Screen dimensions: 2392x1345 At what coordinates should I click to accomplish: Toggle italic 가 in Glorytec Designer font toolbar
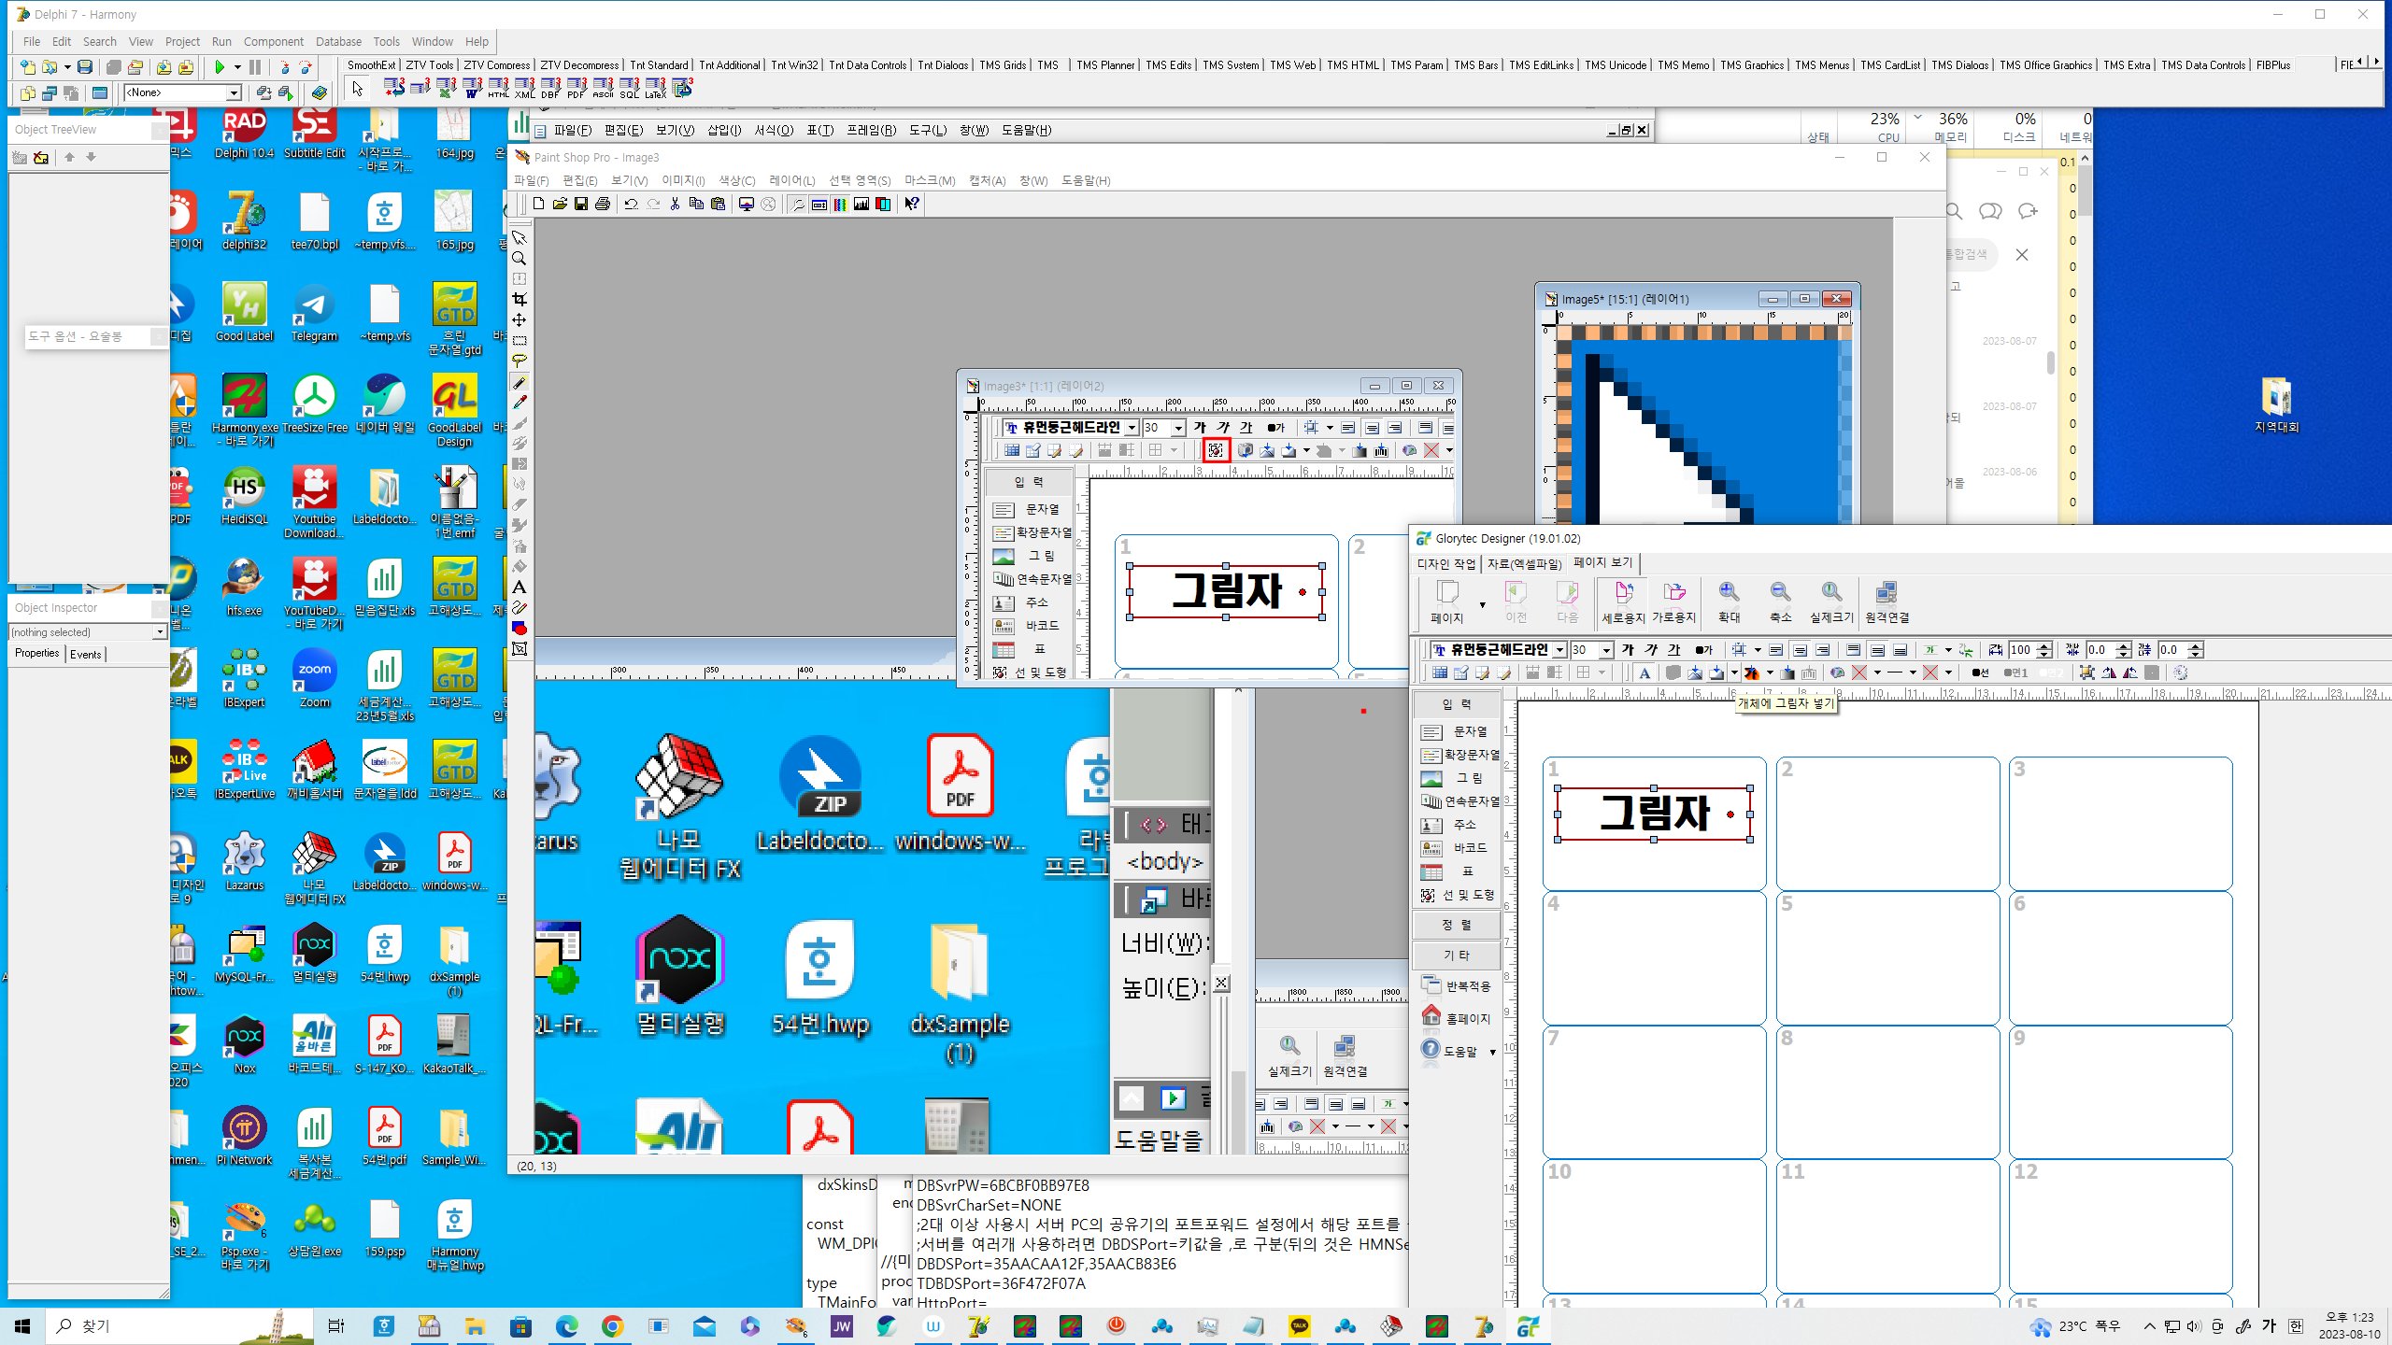(1651, 650)
